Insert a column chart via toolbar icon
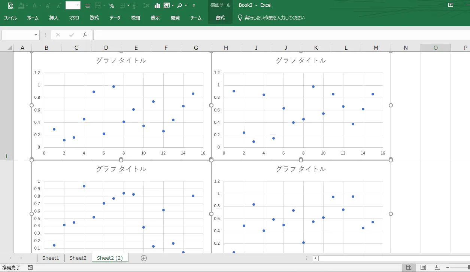Image resolution: width=470 pixels, height=272 pixels. (157, 6)
